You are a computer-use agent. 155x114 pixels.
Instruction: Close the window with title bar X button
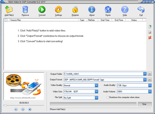click(x=150, y=2)
